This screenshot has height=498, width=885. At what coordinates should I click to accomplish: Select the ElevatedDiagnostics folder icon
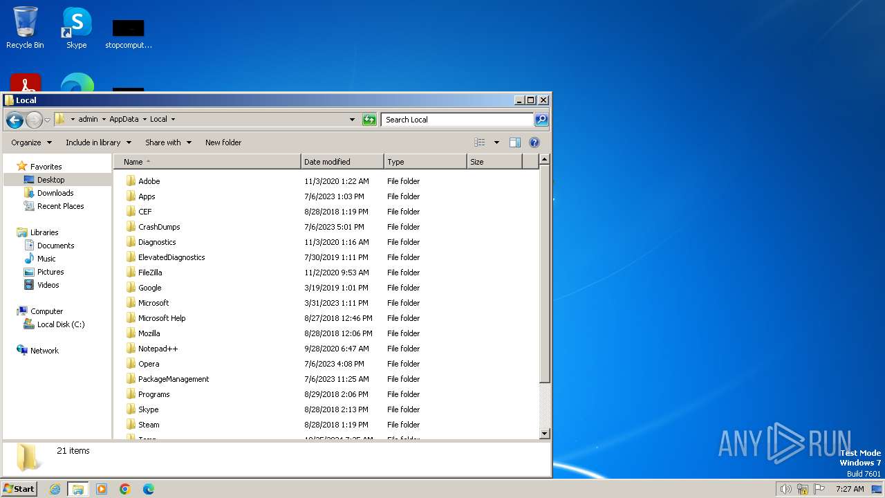131,257
